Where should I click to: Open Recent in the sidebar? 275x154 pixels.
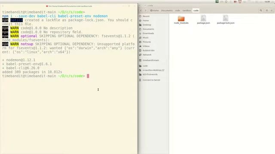[146, 16]
